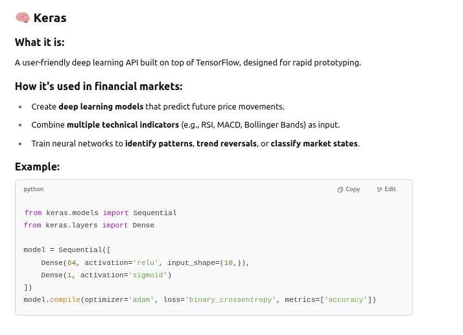This screenshot has width=463, height=335.
Task: Click the brain emoji beside Keras
Action: tap(23, 17)
